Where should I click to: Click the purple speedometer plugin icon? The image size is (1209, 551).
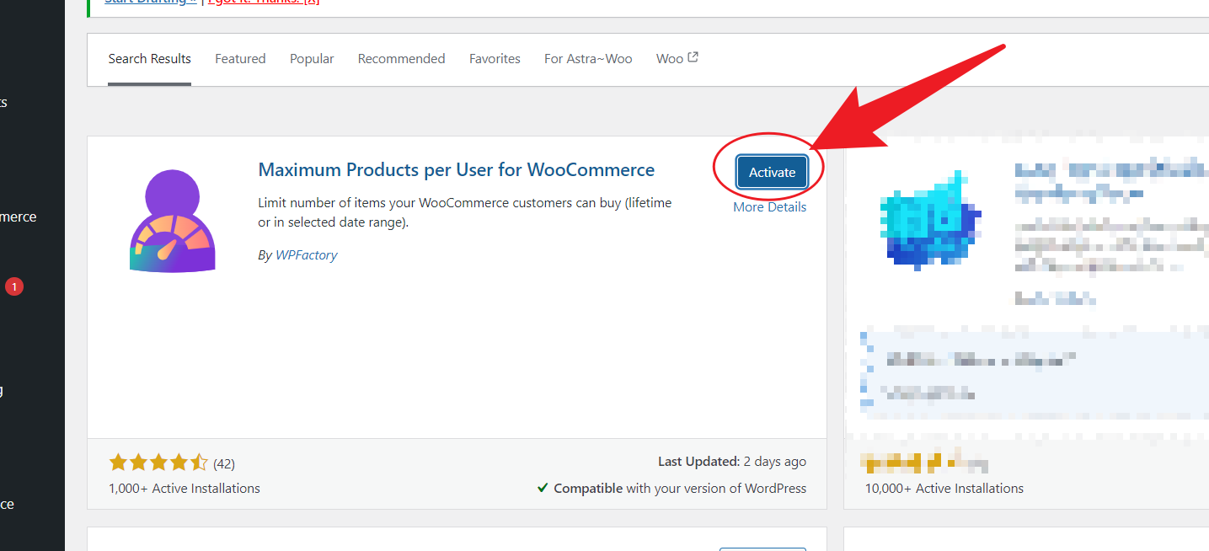[173, 221]
